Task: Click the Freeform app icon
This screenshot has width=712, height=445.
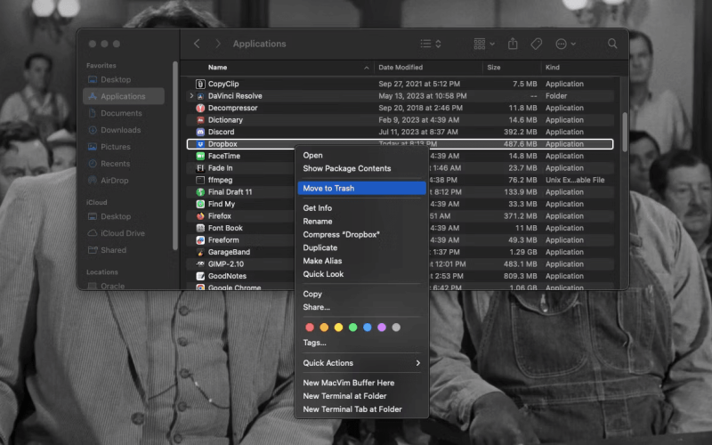Action: 200,240
